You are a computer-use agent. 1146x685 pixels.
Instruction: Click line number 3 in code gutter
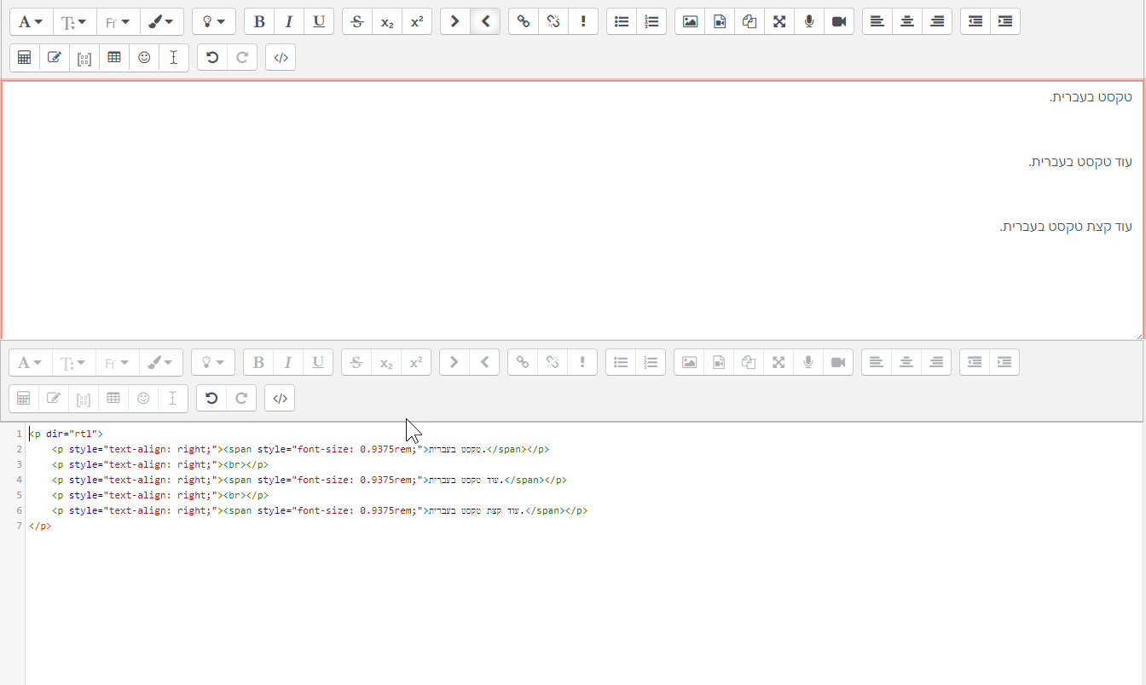[19, 464]
